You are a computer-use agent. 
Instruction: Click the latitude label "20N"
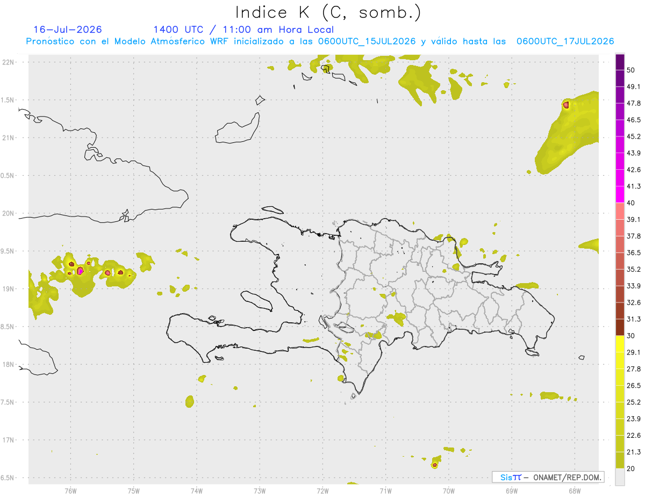pos(9,213)
